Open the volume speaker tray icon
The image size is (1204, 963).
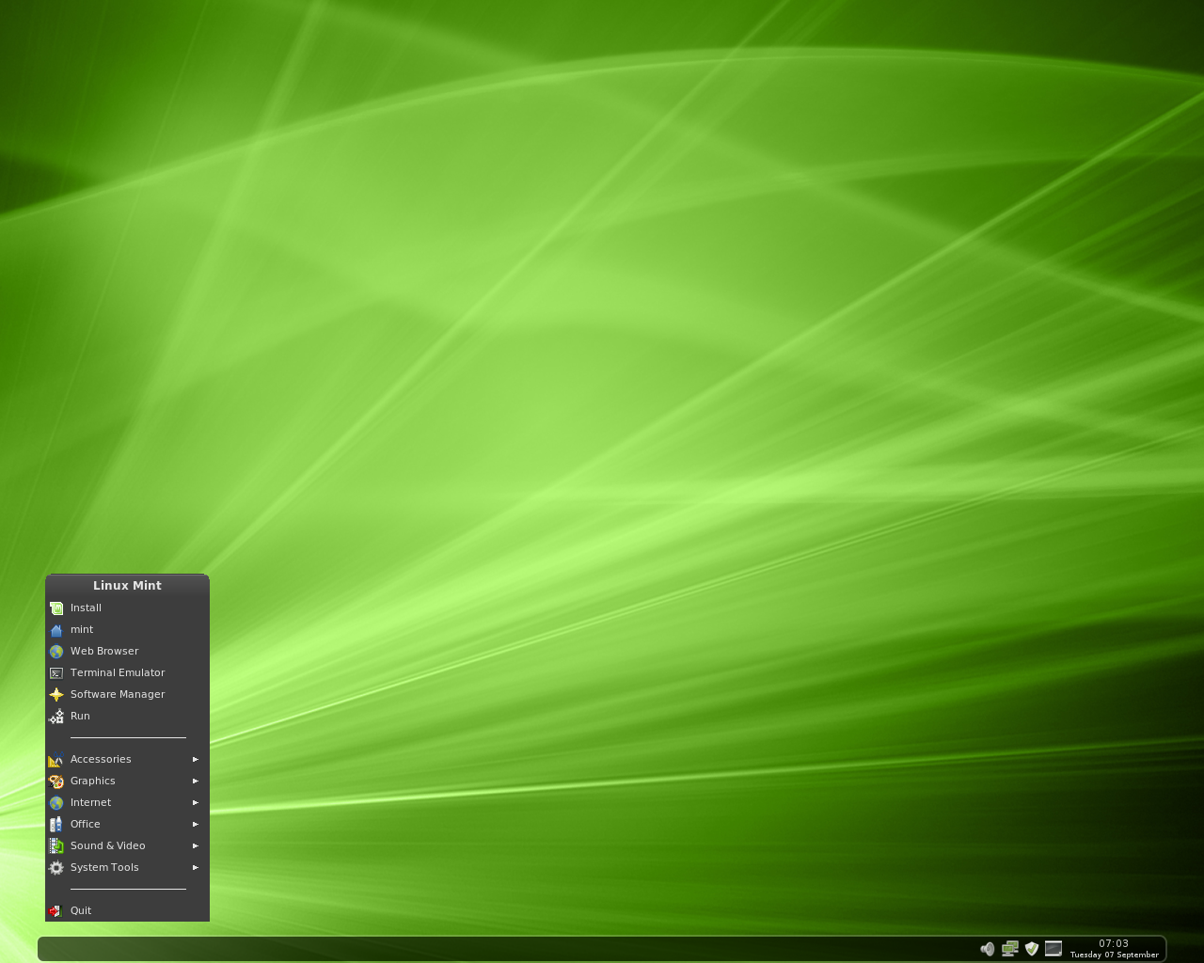[x=988, y=949]
